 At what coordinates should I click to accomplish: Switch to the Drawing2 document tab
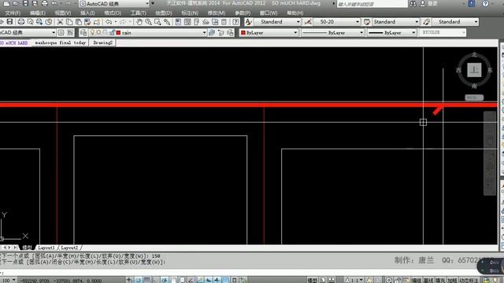coord(103,42)
